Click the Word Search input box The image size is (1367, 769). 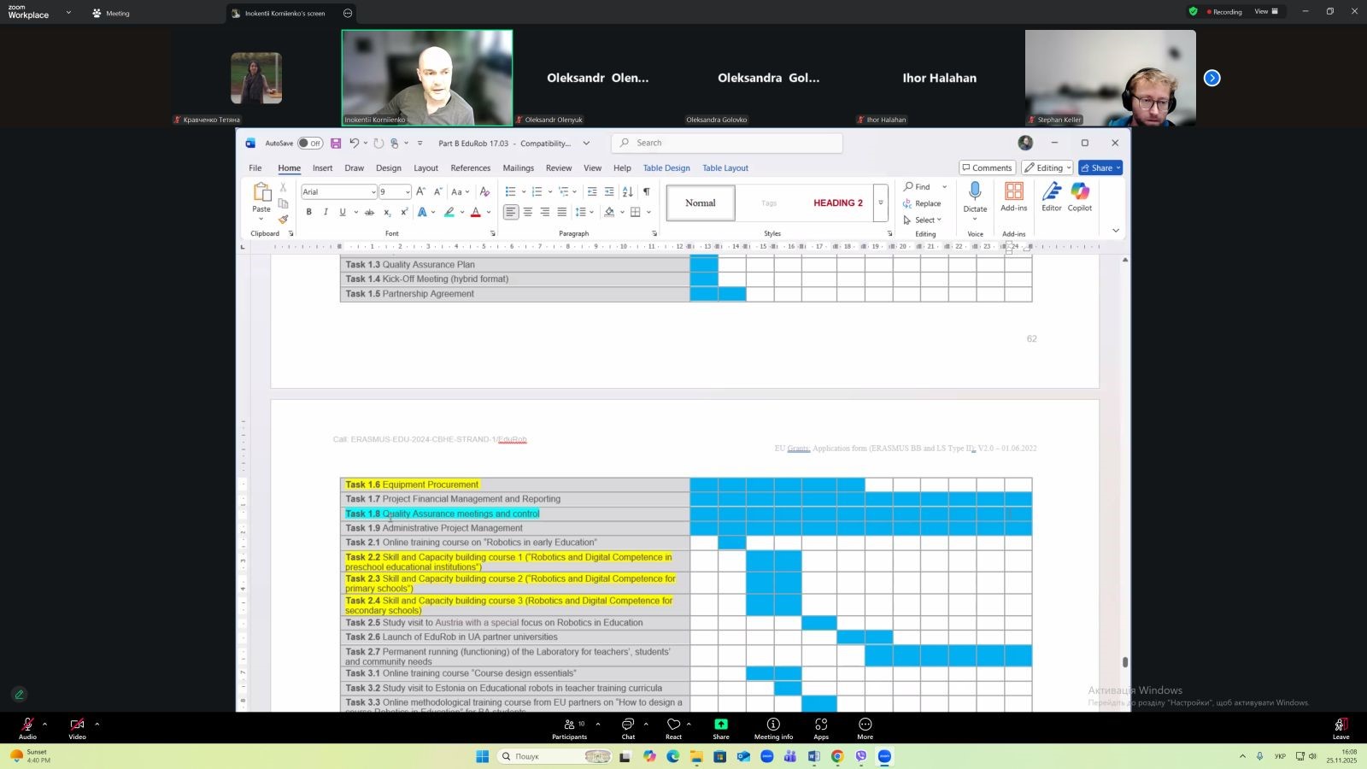tap(726, 143)
